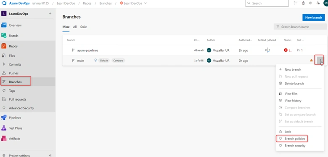This screenshot has height=157, width=328.
Task: Open Project settings
Action: pos(19,156)
